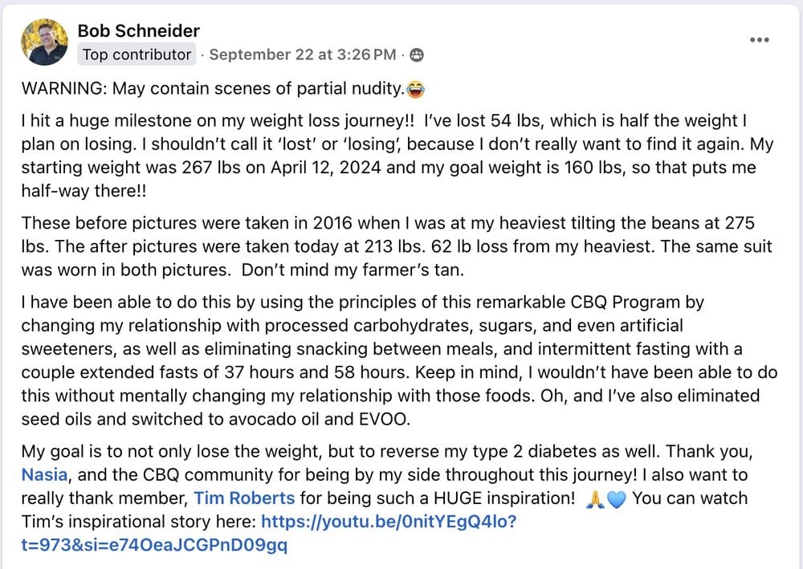Click the Top contributor badge

click(137, 55)
